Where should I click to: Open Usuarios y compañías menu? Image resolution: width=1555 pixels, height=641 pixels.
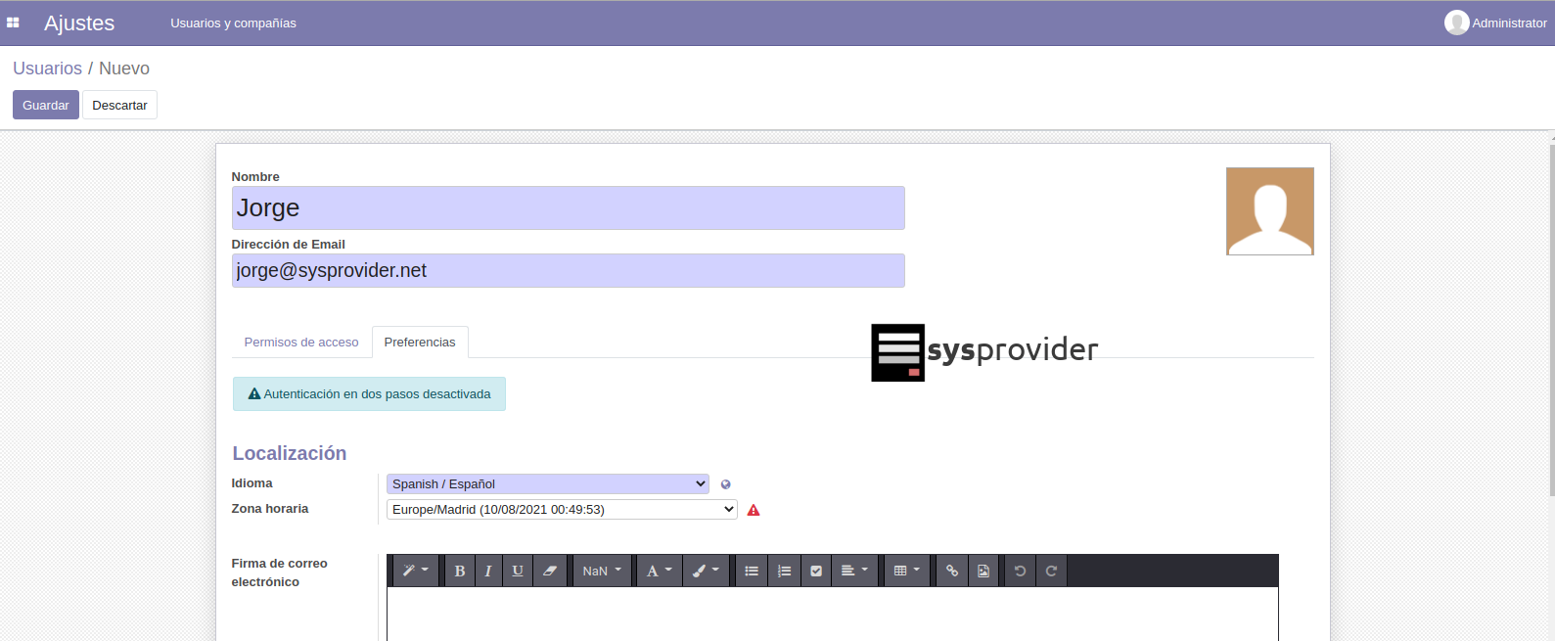point(233,23)
